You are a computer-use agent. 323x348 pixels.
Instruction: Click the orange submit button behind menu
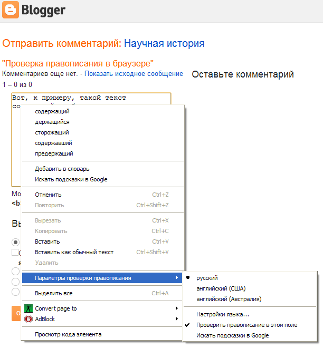(16, 313)
